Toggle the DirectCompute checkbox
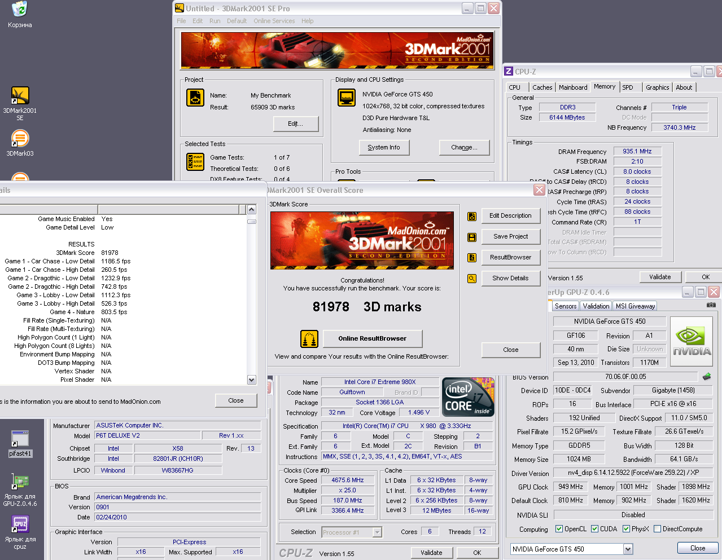The width and height of the screenshot is (722, 560). pos(657,529)
